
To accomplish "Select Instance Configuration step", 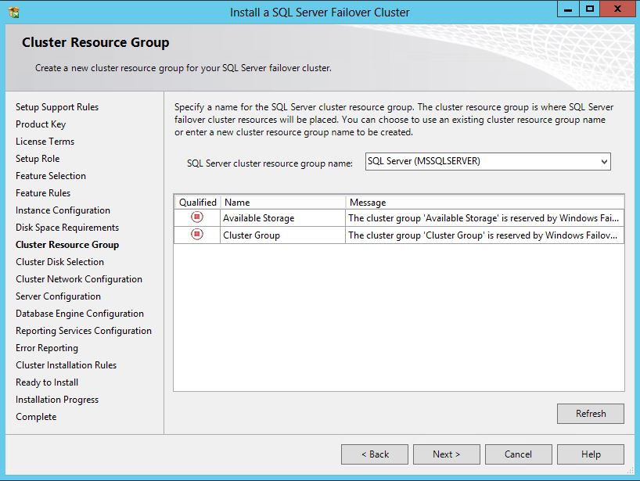I will [x=63, y=210].
